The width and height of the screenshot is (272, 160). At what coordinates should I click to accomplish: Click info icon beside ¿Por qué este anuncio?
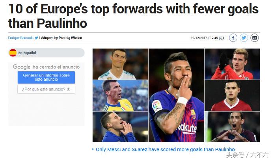tap(69, 89)
